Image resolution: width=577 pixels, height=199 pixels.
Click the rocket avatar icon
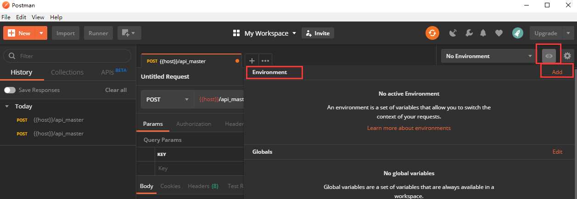coord(517,33)
